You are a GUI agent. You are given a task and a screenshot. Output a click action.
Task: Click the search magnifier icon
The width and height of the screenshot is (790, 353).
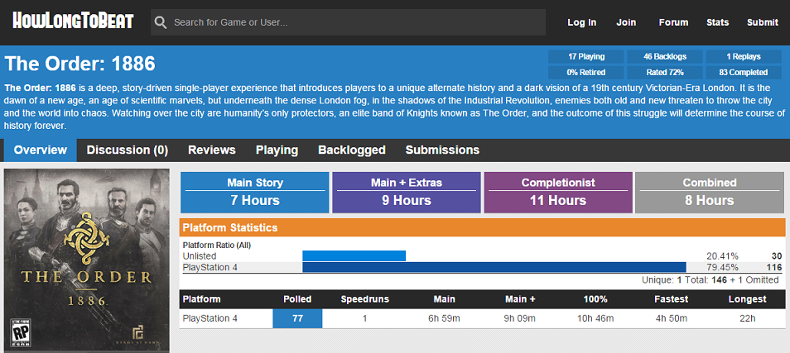click(x=161, y=22)
